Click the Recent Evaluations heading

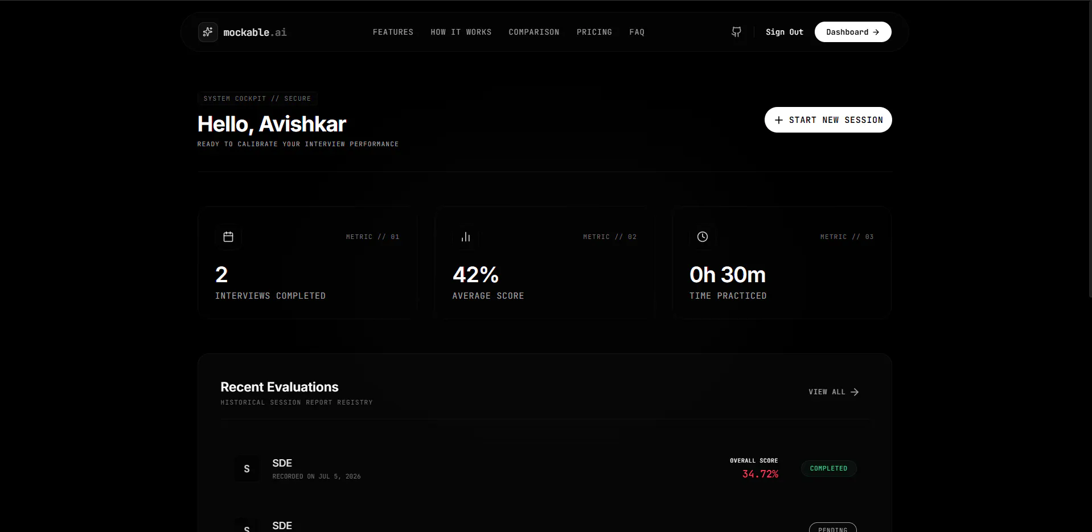pyautogui.click(x=280, y=387)
